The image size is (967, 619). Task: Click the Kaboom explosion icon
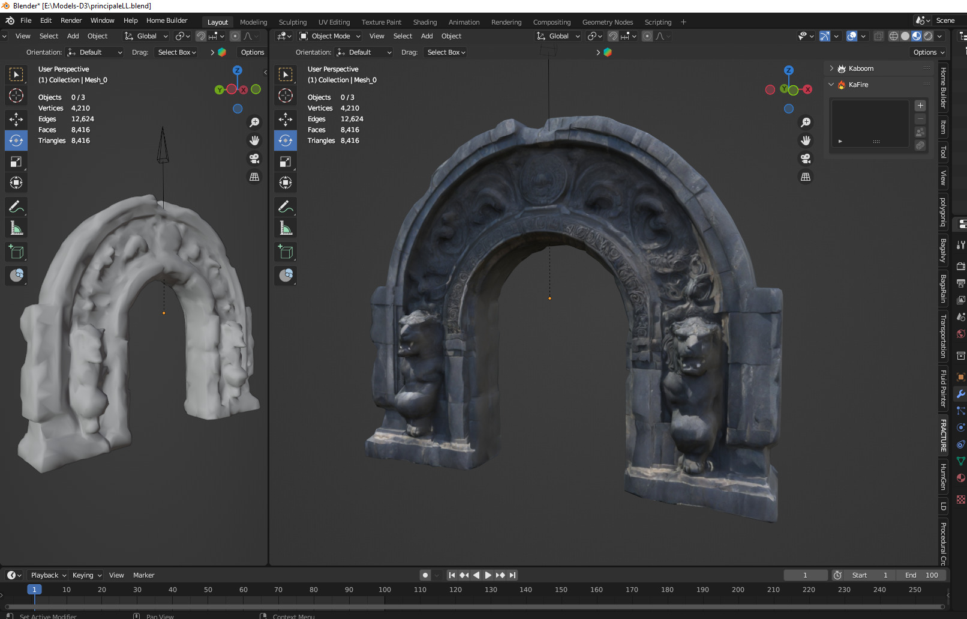842,68
